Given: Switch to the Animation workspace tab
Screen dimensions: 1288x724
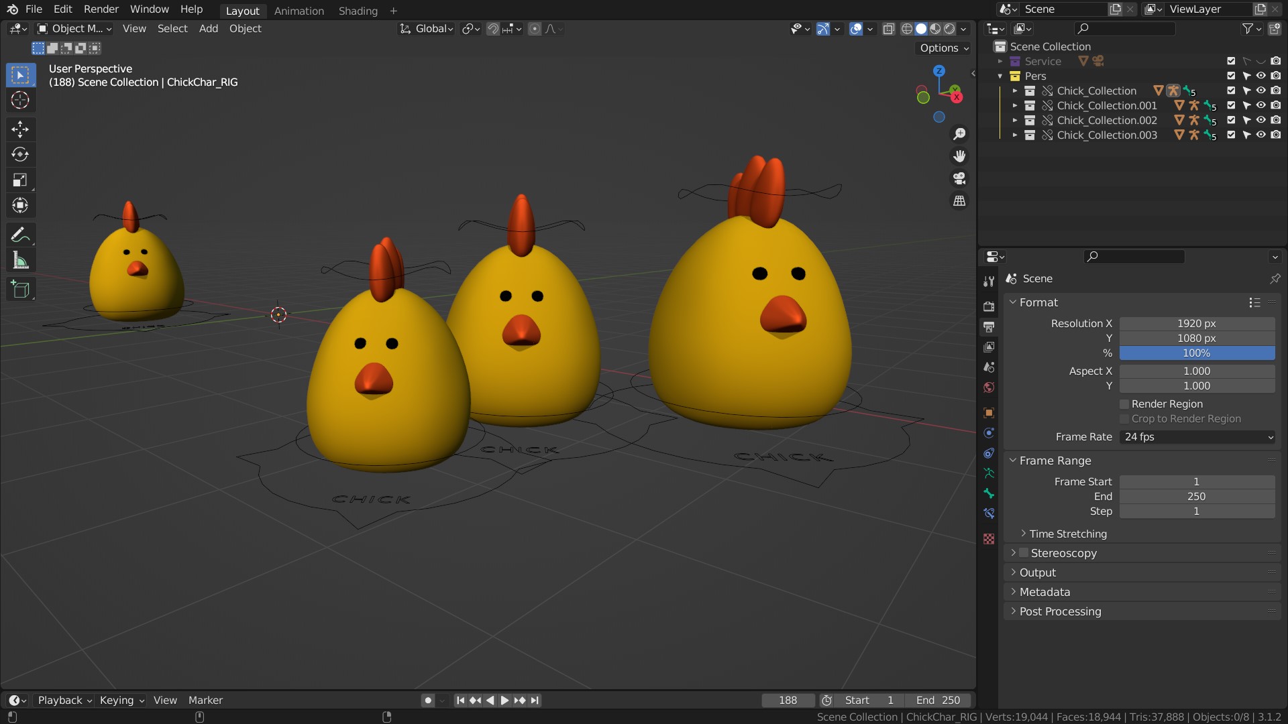Looking at the screenshot, I should point(299,11).
